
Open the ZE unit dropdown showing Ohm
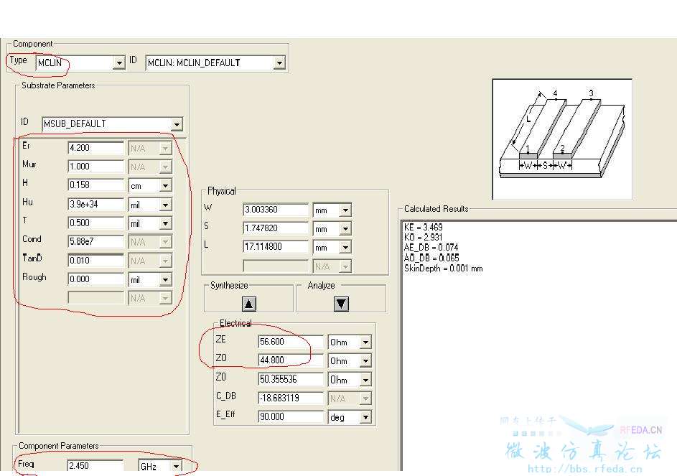(x=365, y=342)
